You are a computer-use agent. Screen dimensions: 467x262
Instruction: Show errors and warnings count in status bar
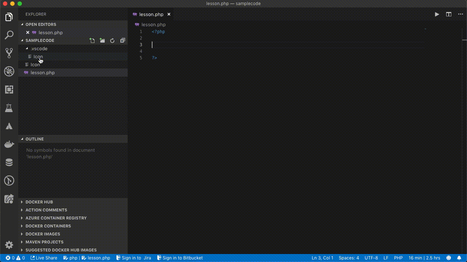(15, 258)
